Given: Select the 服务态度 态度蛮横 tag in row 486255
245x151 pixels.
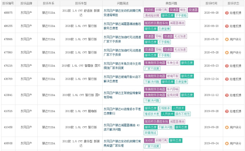Looking at the screenshot, I should tap(157, 29).
